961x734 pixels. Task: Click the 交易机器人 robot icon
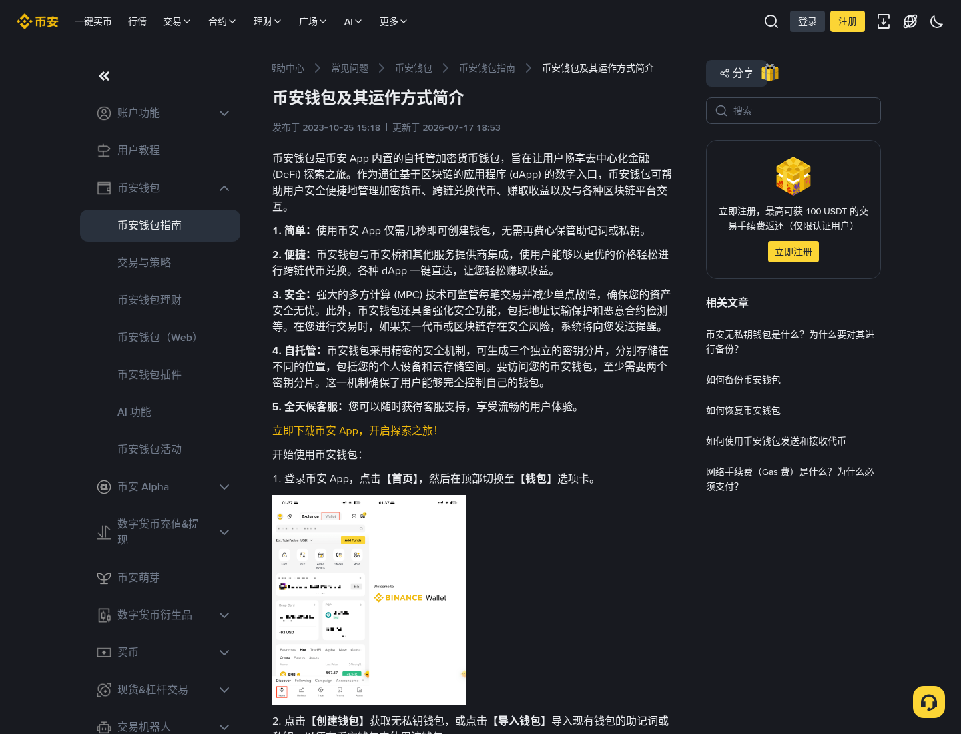click(104, 727)
